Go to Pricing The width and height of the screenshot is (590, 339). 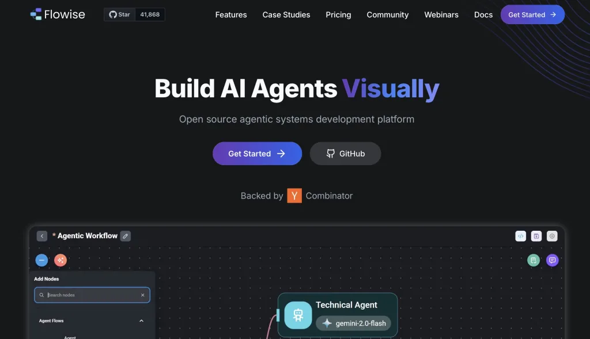338,14
